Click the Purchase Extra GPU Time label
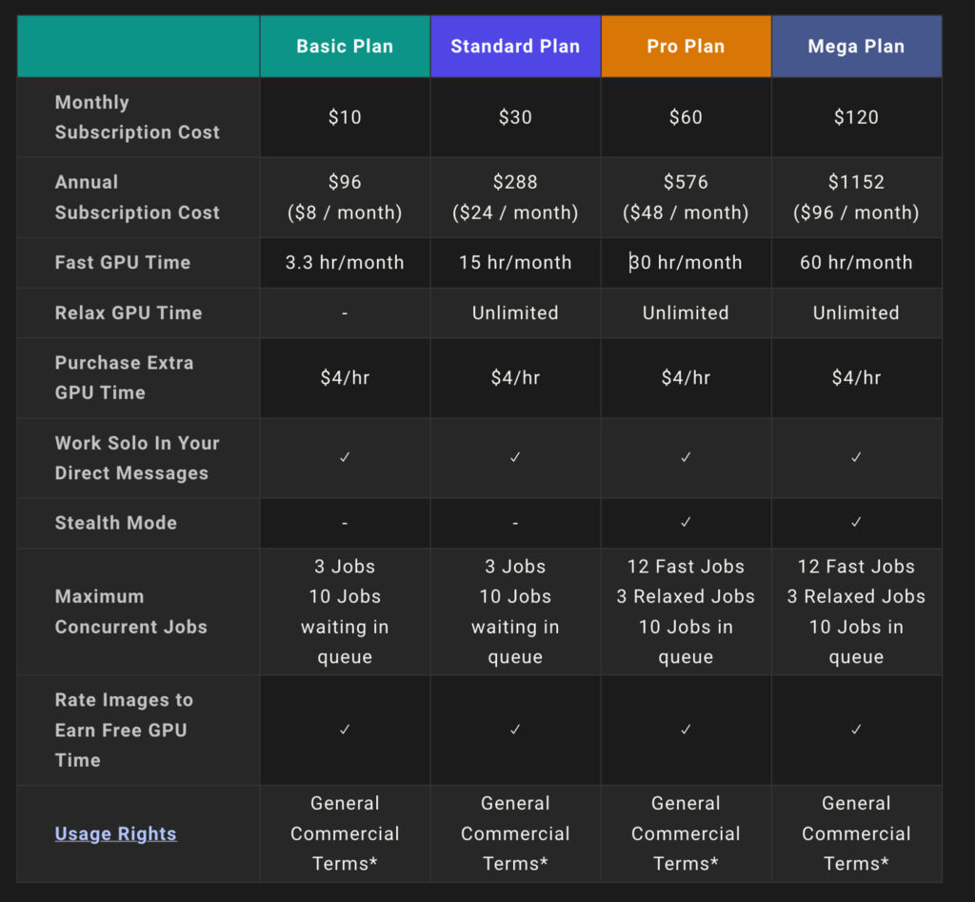This screenshot has width=975, height=902. coord(125,377)
